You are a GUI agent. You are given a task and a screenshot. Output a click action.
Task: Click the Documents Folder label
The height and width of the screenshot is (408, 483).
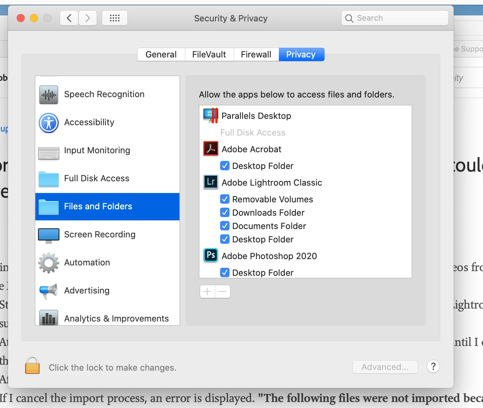(x=269, y=226)
